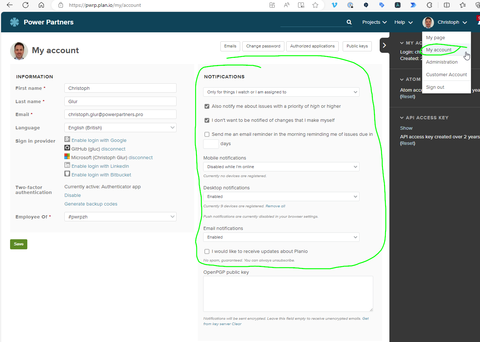Disable two-factor authentication link

click(73, 195)
